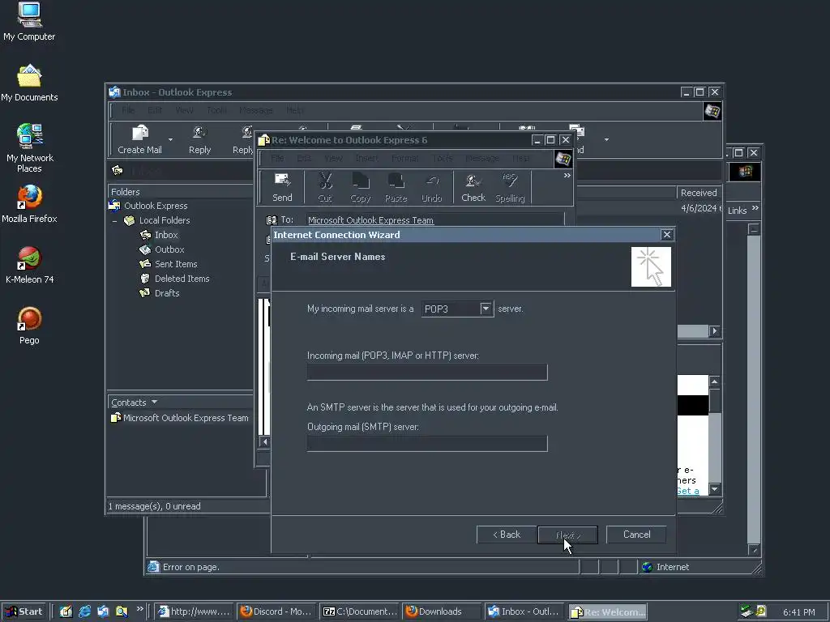The width and height of the screenshot is (830, 622).
Task: Select the Sent Items folder
Action: click(x=176, y=264)
